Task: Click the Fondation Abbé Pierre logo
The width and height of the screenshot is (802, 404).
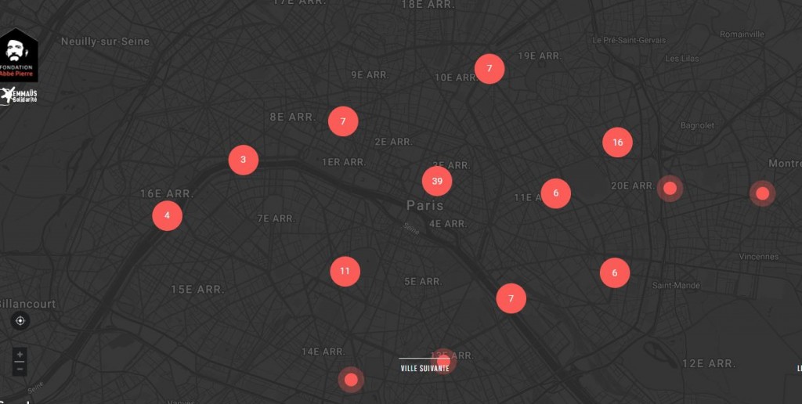Action: 19,55
